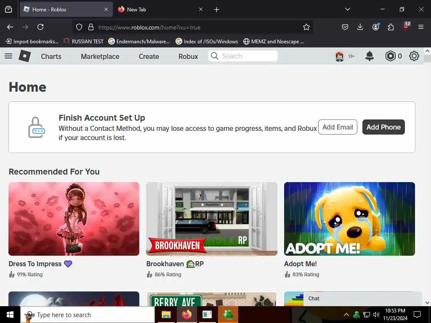Click the Adopt Me! title link
The image size is (431, 323).
pos(301,264)
